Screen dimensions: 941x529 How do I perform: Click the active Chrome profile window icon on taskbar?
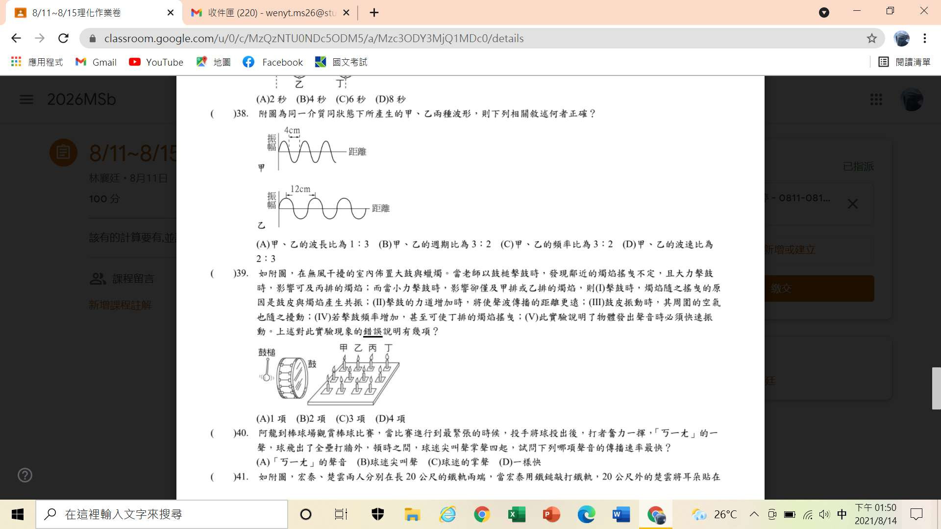pyautogui.click(x=656, y=514)
